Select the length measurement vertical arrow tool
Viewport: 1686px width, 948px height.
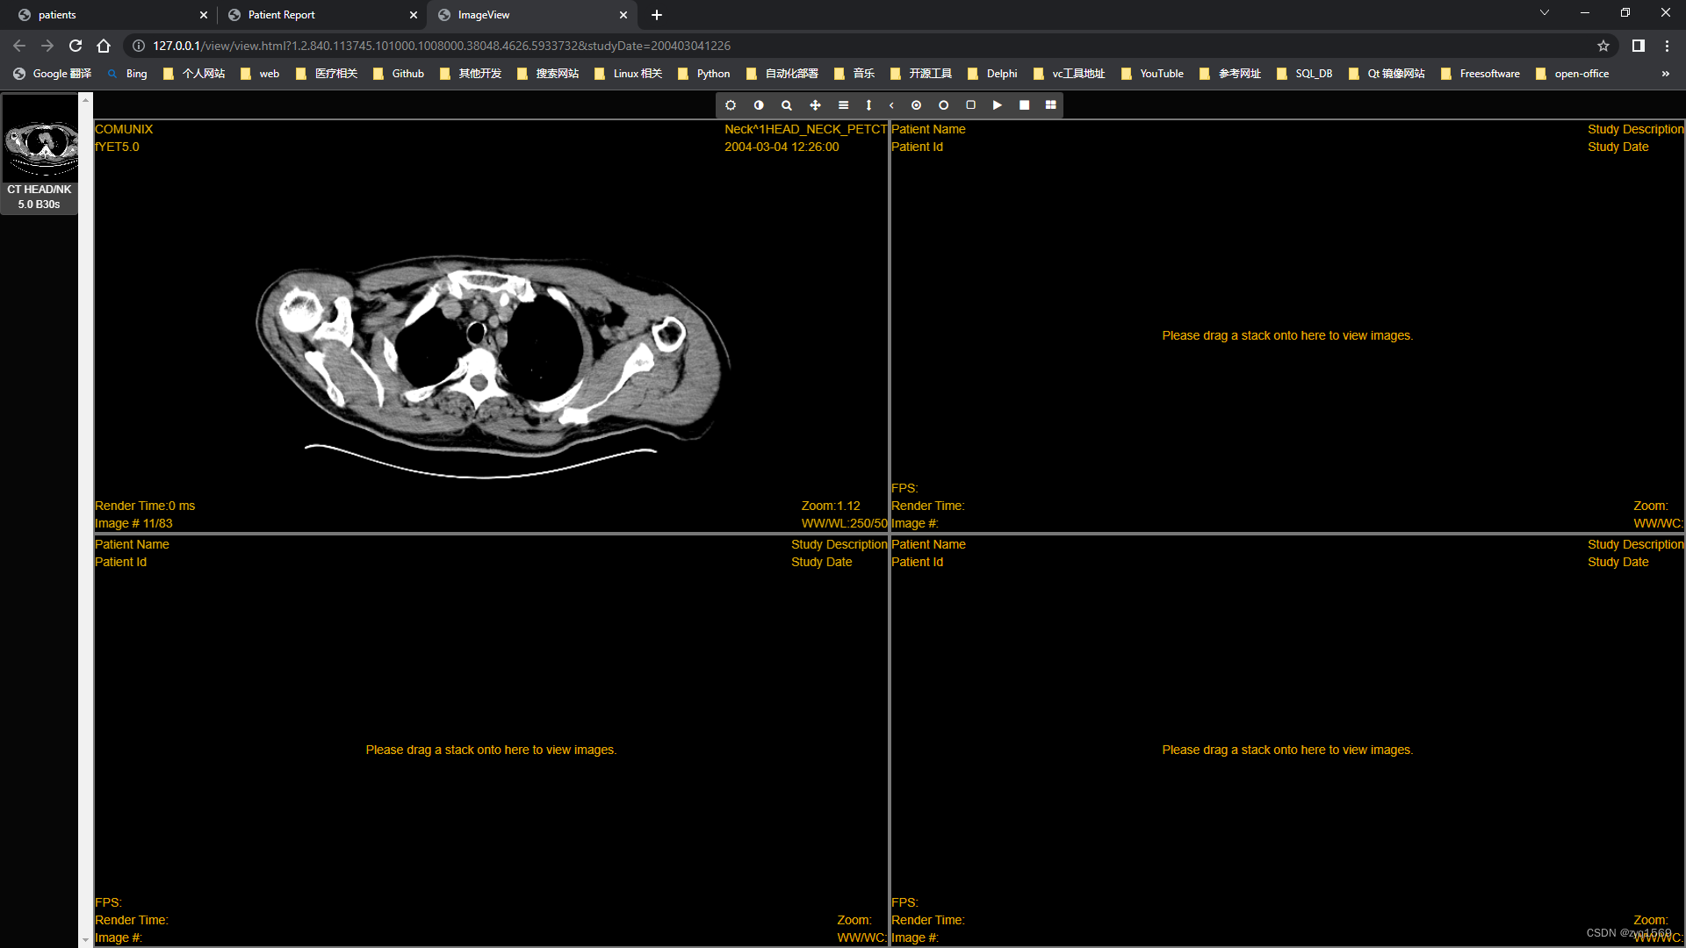[x=868, y=105]
